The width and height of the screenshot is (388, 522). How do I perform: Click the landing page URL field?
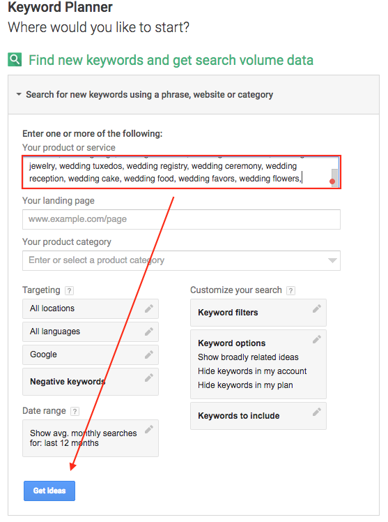[181, 219]
